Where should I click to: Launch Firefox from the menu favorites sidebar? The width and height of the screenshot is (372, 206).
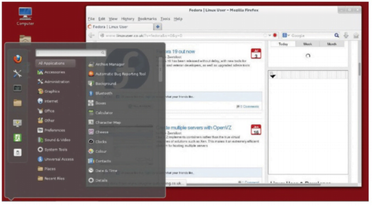pos(17,59)
